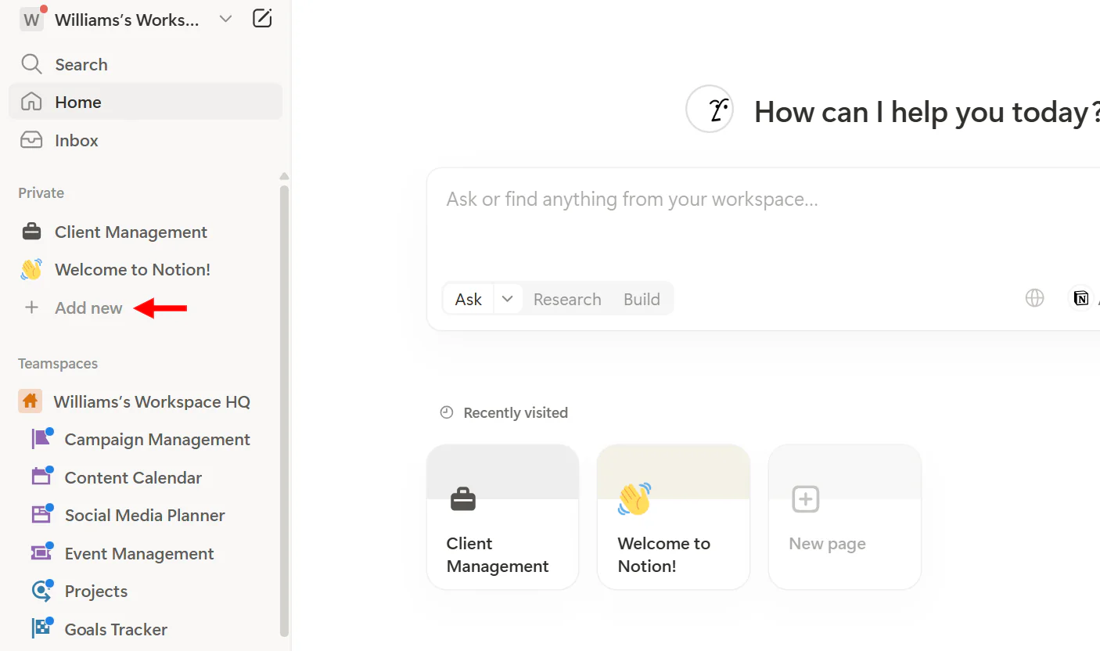Image resolution: width=1100 pixels, height=651 pixels.
Task: Click the Private section header
Action: point(41,193)
